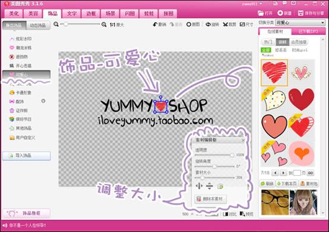The height and width of the screenshot is (232, 329).
Task: Select the crop (裁剪) scissors icon
Action: pos(225,24)
